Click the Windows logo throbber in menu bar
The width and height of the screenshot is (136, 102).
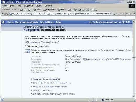[132, 6]
